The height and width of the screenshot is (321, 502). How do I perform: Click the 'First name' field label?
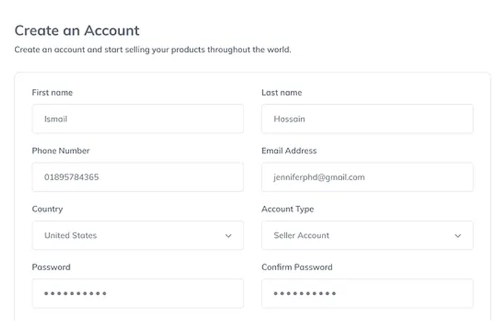click(52, 93)
